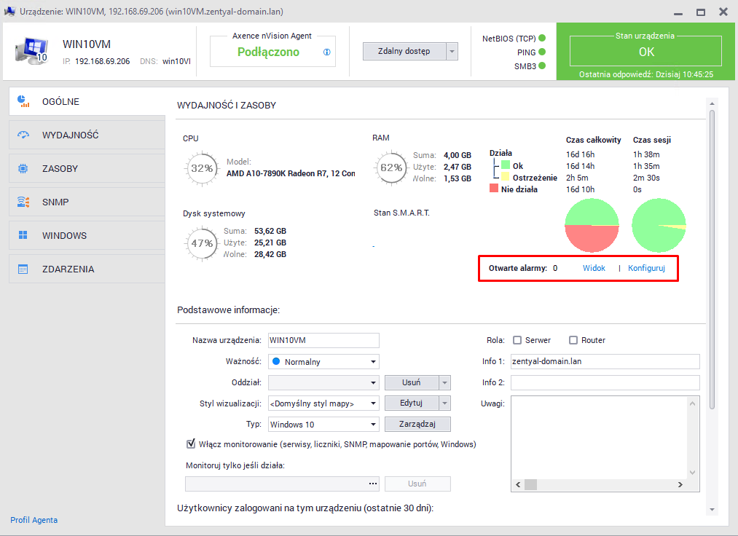The image size is (738, 536).
Task: Click the CPU 32% gauge
Action: pyautogui.click(x=201, y=168)
